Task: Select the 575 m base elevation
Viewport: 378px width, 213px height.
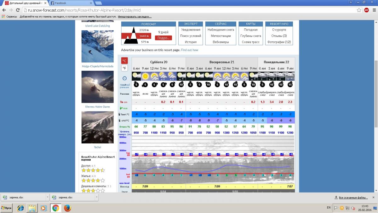Action: click(x=145, y=42)
